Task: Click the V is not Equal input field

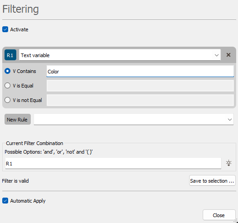Action: pos(140,100)
